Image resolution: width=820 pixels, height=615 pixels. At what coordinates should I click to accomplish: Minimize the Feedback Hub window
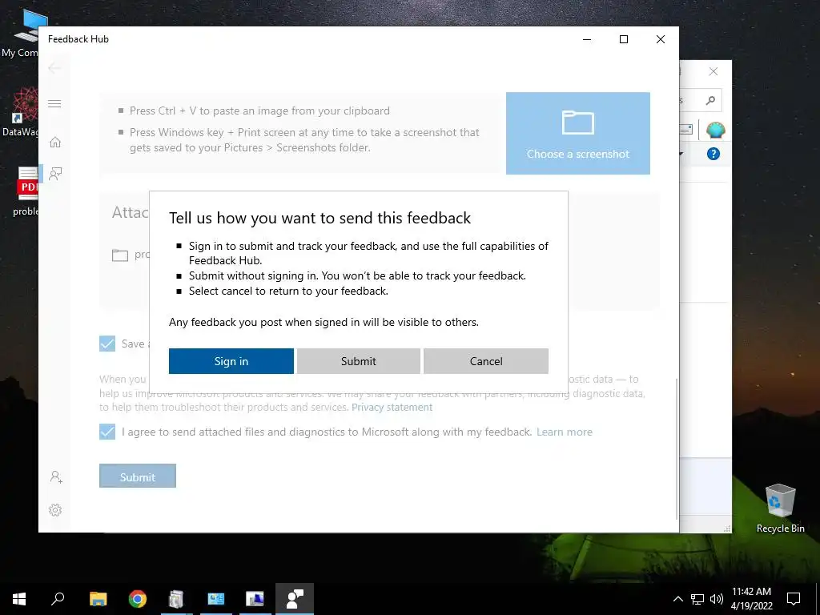pyautogui.click(x=587, y=39)
